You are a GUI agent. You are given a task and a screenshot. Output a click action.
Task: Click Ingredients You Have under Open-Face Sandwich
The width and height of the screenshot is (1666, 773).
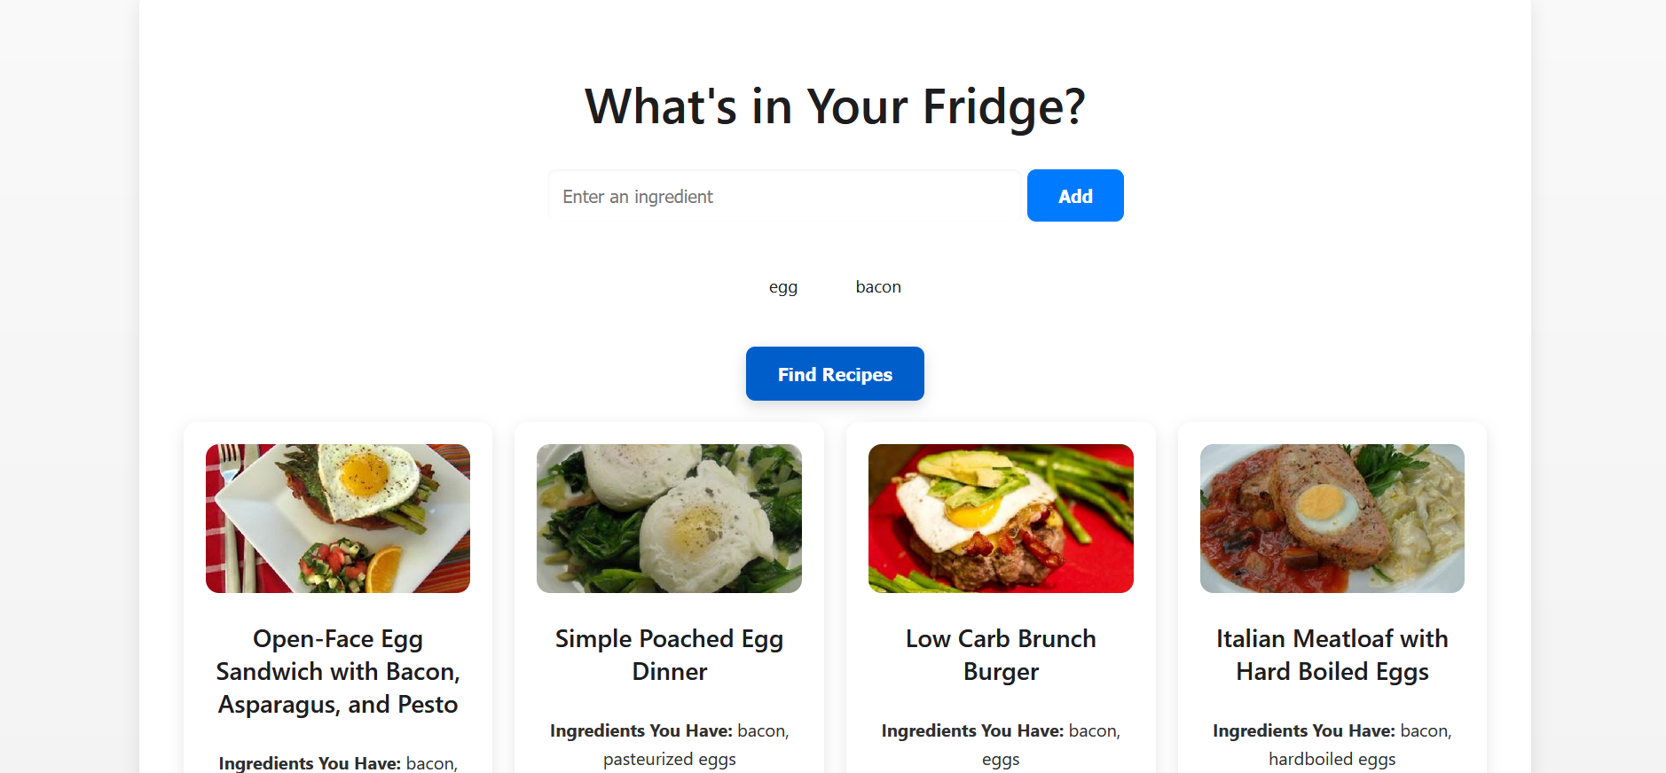pos(310,763)
